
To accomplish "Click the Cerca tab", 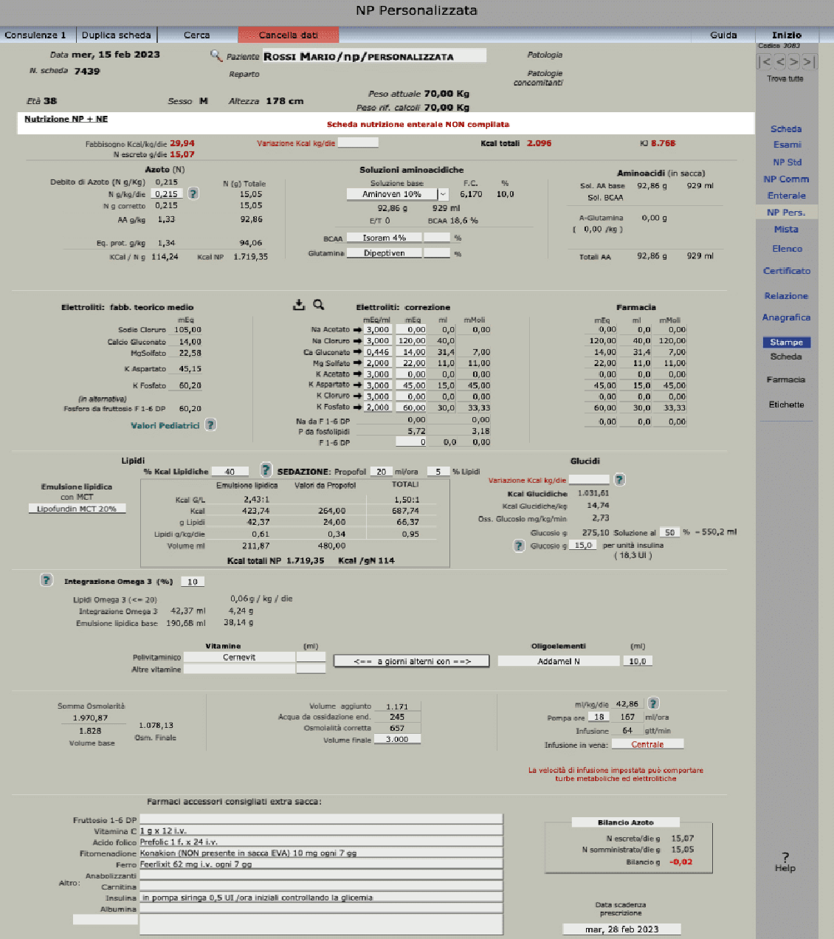I will [x=197, y=35].
